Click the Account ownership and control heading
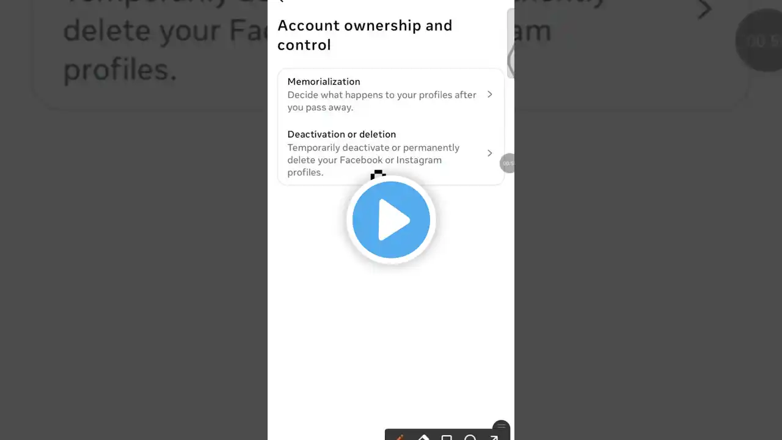The image size is (782, 440). tap(365, 35)
